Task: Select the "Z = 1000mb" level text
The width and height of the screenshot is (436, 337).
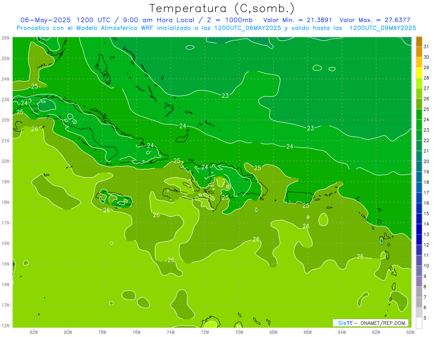Action: 229,20
